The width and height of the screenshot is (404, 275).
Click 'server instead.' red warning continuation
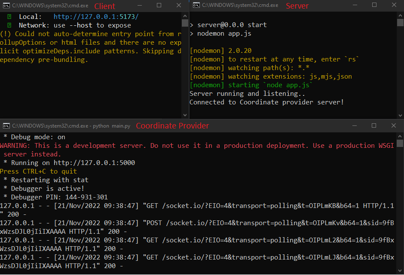[x=33, y=154]
